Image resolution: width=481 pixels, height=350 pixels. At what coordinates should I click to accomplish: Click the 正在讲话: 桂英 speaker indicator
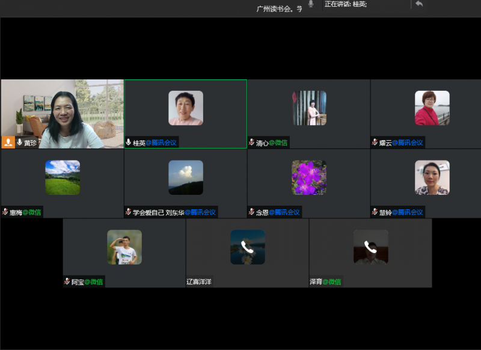pyautogui.click(x=345, y=4)
